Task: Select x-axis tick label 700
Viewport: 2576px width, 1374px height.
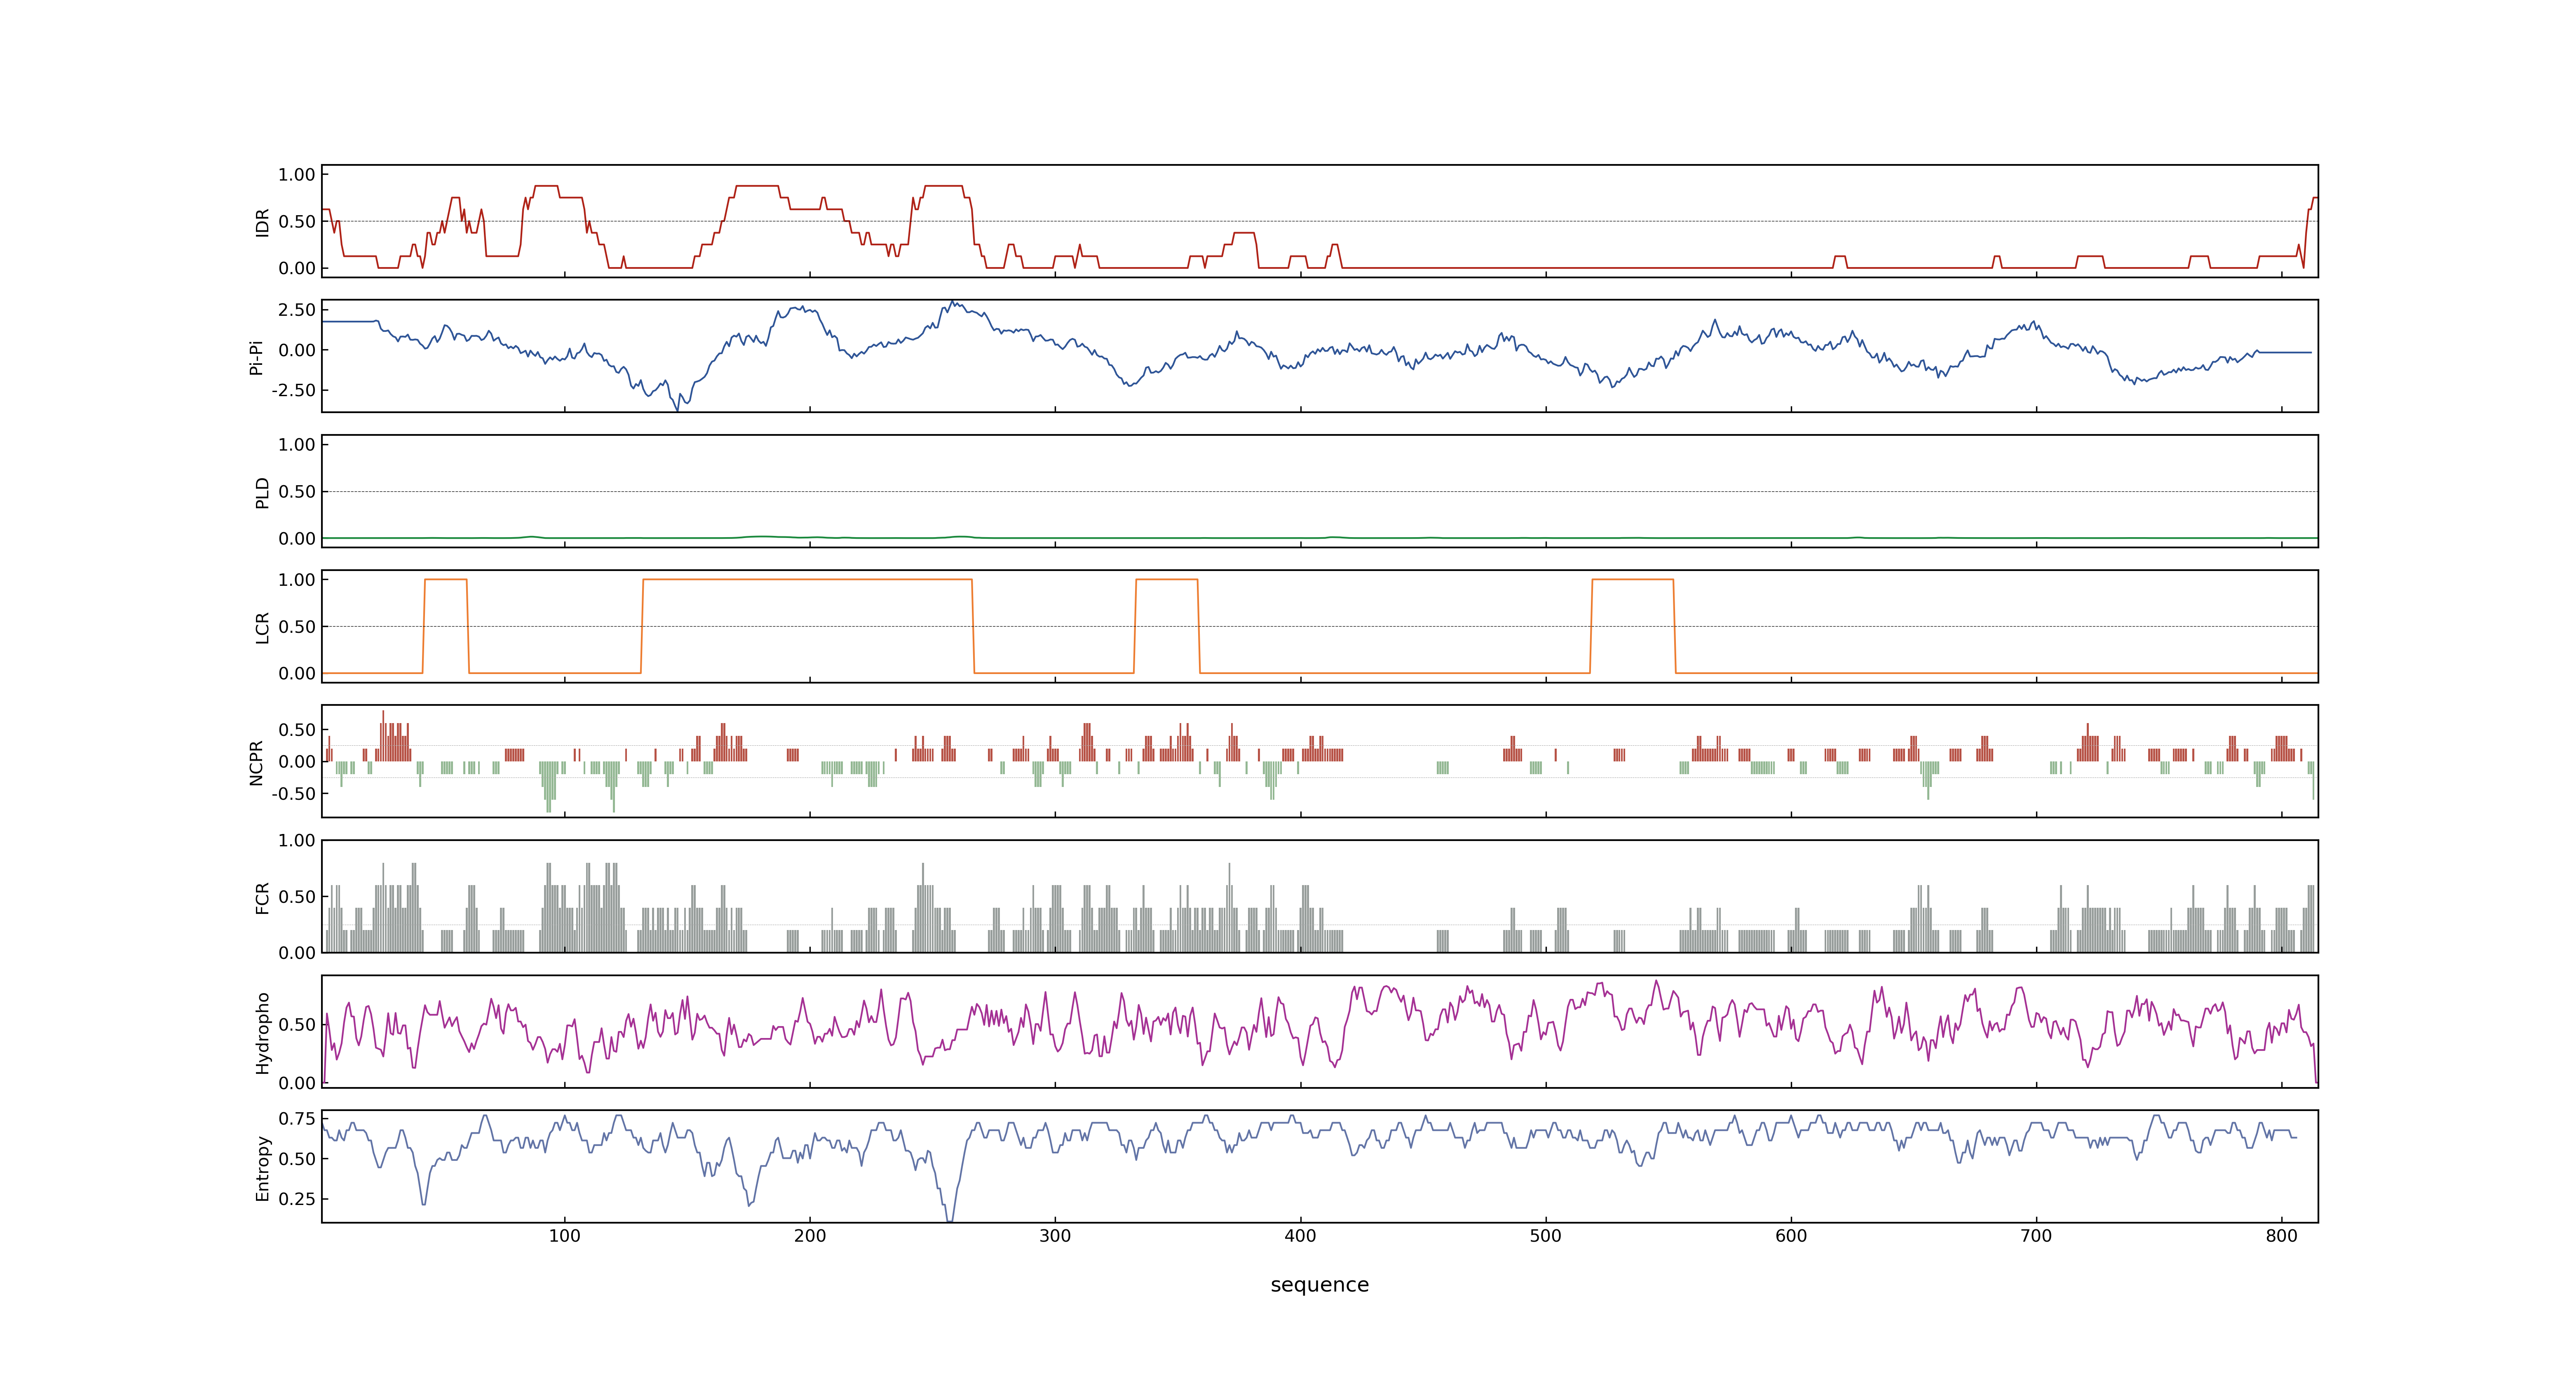Action: 2036,1236
